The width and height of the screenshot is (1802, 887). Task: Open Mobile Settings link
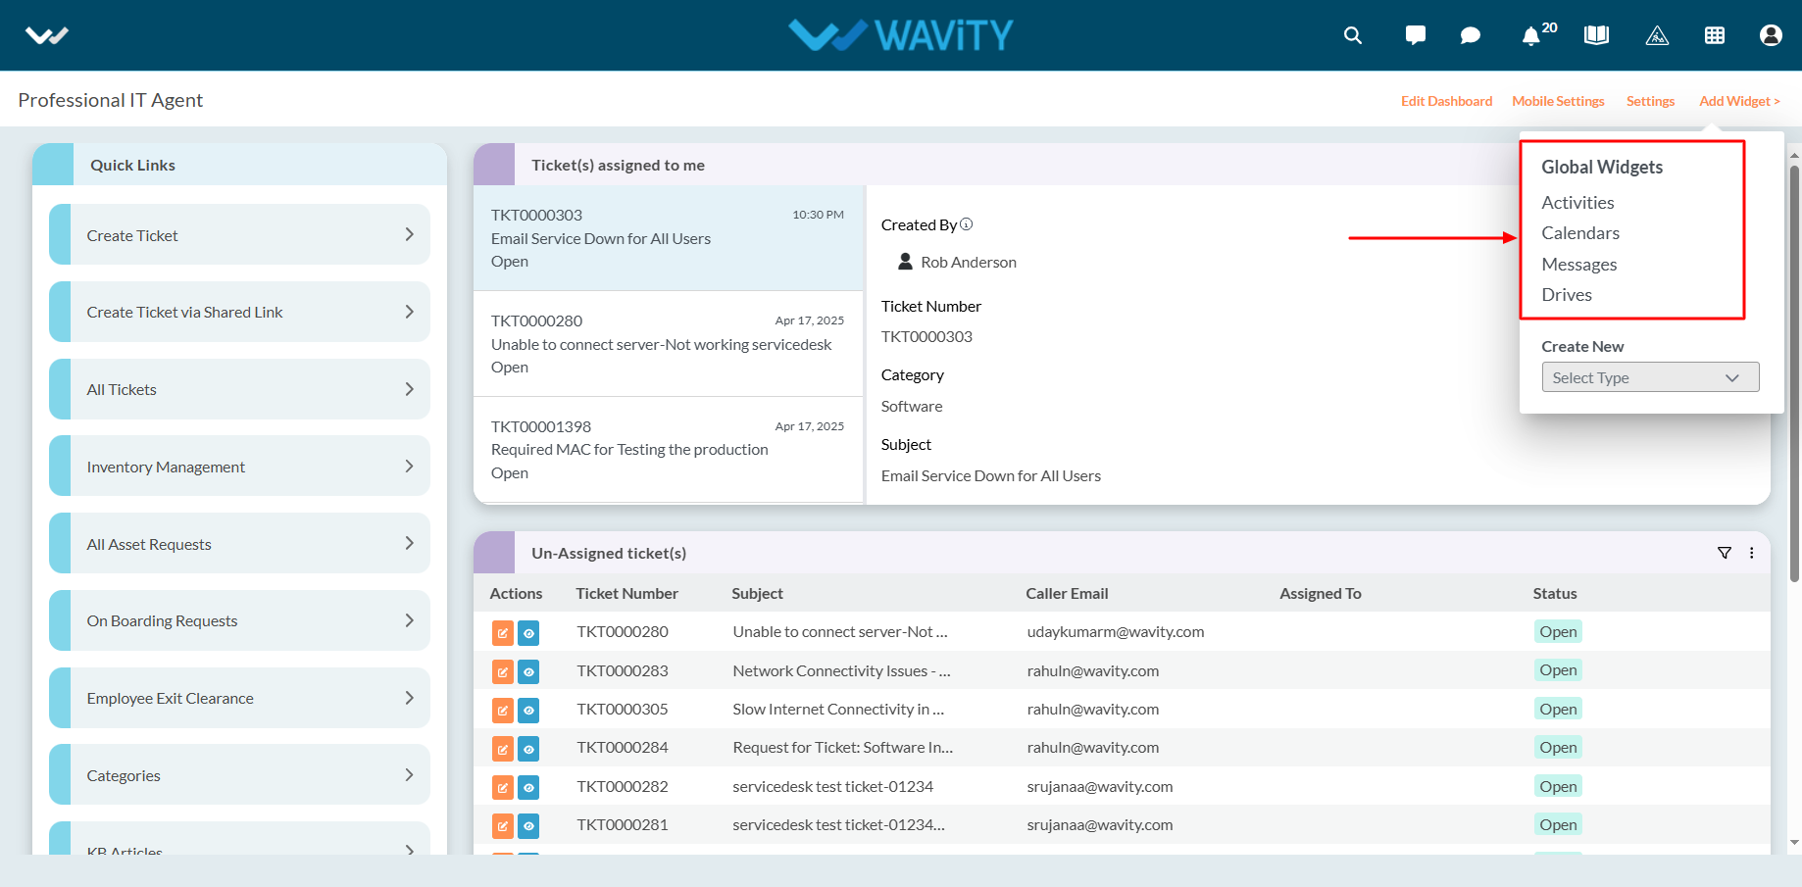coord(1558,101)
